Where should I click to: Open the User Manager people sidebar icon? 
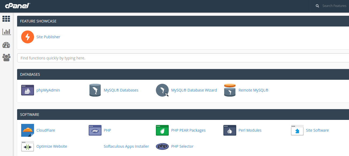[x=6, y=58]
